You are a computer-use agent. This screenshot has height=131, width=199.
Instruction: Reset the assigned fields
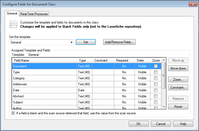pyautogui.click(x=178, y=107)
